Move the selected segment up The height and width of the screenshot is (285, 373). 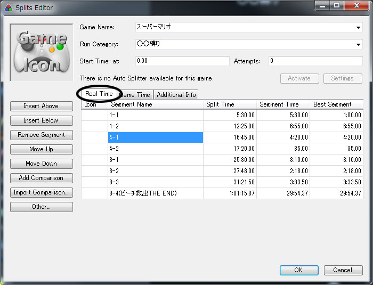[42, 150]
